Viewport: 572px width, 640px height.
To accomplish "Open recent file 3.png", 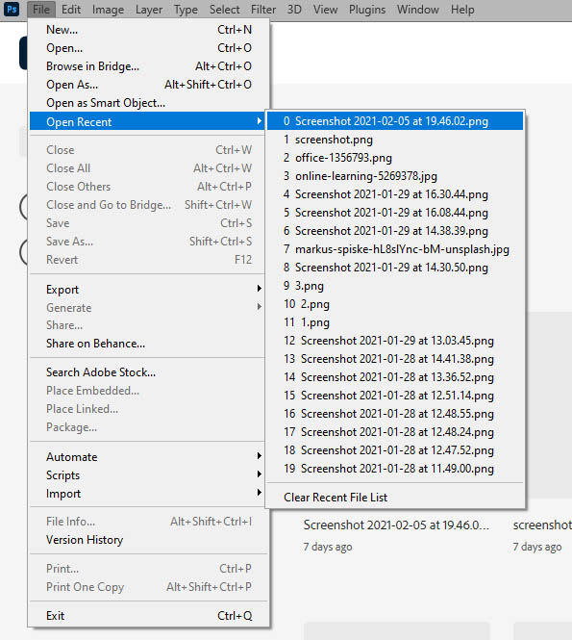I will (x=395, y=286).
